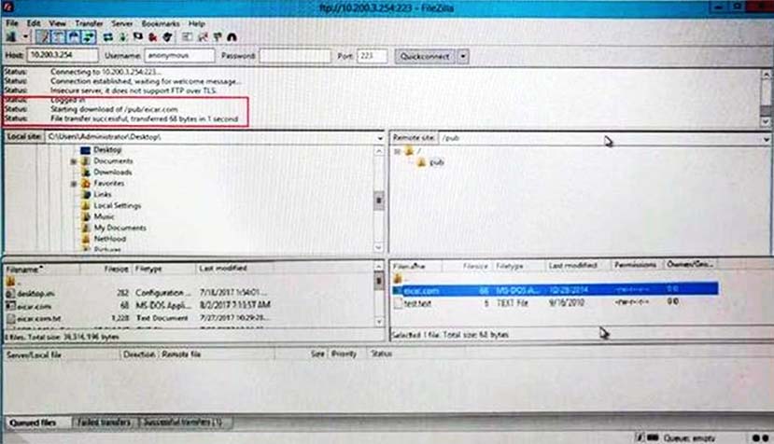The image size is (774, 444).
Task: Refresh the file and folder lists
Action: pos(108,37)
